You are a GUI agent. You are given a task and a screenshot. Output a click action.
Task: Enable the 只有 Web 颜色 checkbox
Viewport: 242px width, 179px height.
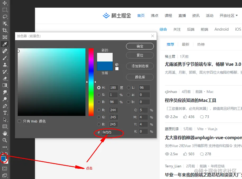19,121
